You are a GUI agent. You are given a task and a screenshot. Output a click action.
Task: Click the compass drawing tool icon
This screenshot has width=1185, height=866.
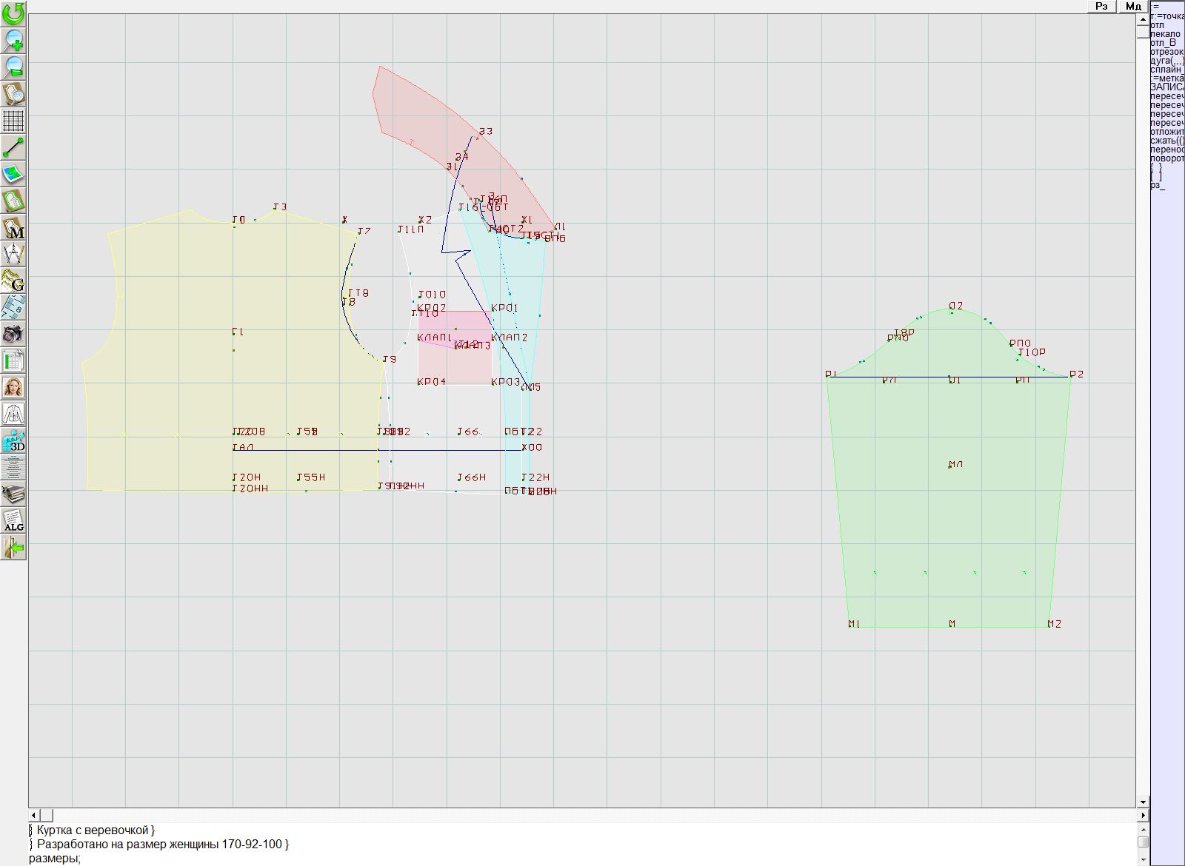tap(13, 254)
